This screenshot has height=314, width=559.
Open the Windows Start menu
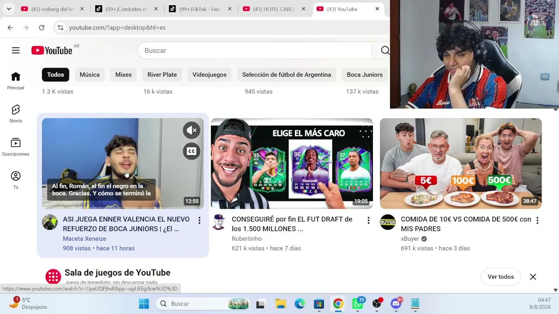pos(144,304)
